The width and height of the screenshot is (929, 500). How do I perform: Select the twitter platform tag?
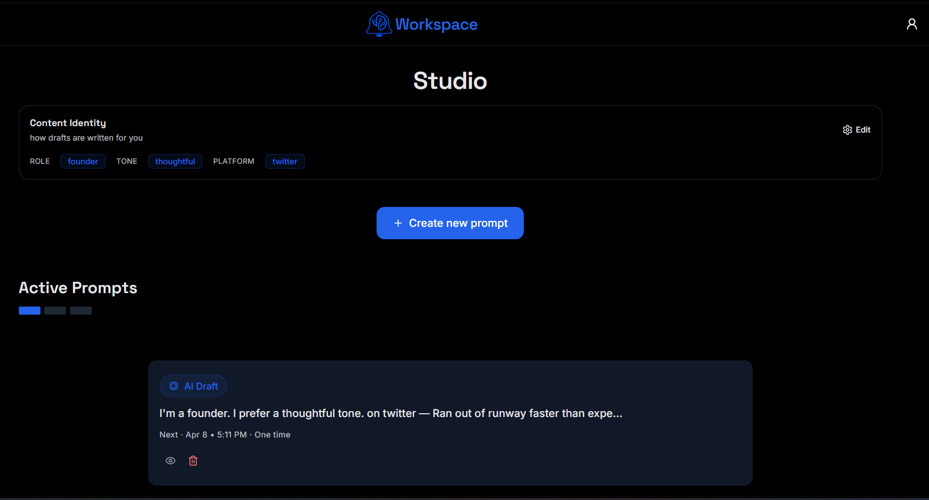point(285,162)
